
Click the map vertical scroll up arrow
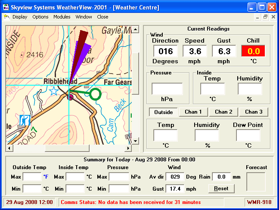[x=136, y=29]
